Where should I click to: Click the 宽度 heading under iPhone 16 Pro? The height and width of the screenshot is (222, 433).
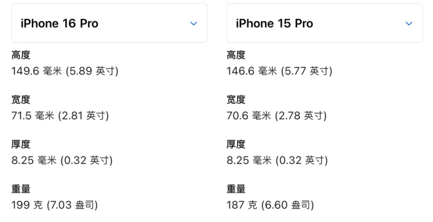pyautogui.click(x=21, y=100)
